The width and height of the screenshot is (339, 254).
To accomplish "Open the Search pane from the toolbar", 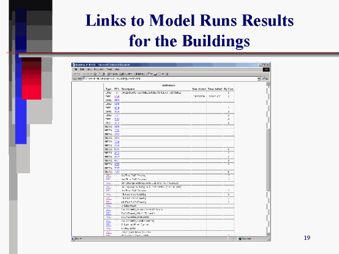I will (x=113, y=74).
